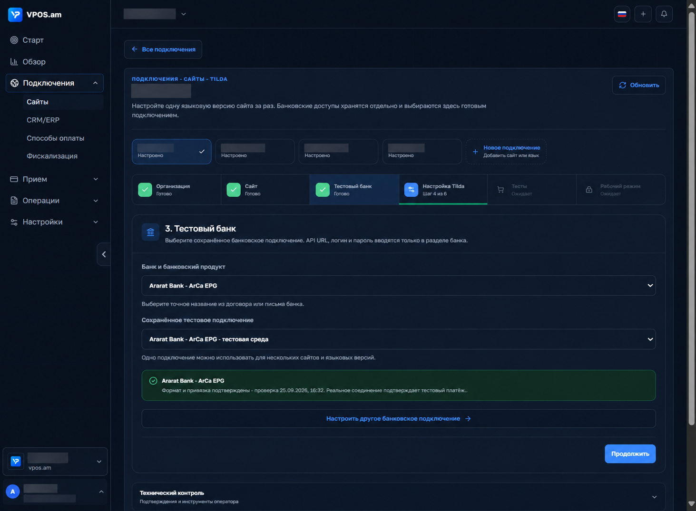The image size is (696, 511).
Task: Click the Обзор chart icon
Action: coord(14,62)
